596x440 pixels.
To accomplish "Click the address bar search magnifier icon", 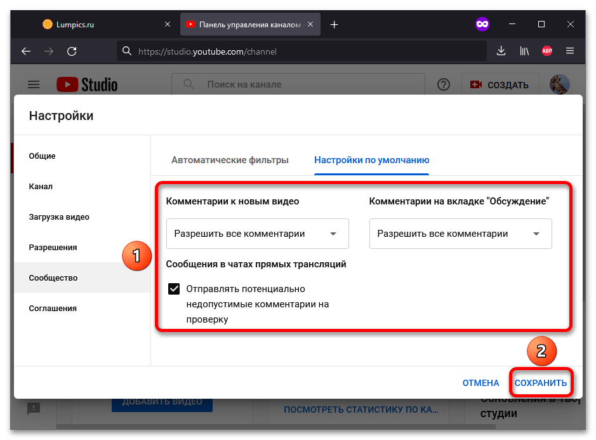I will (127, 51).
